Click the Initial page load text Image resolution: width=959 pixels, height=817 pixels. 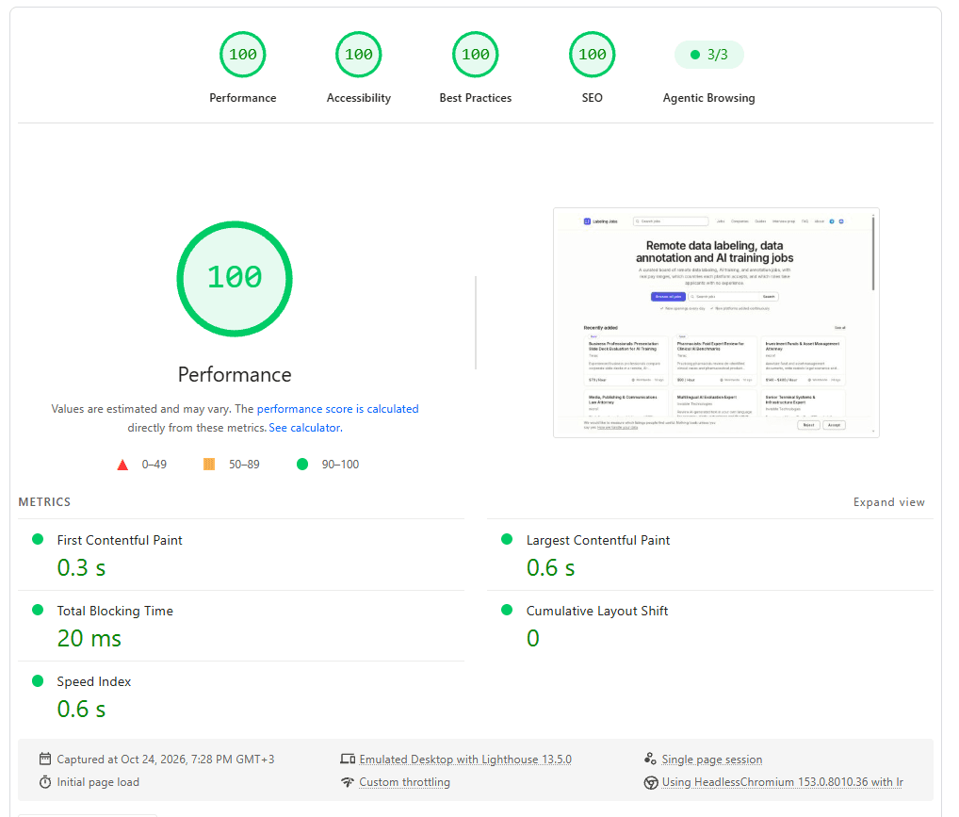(x=98, y=782)
